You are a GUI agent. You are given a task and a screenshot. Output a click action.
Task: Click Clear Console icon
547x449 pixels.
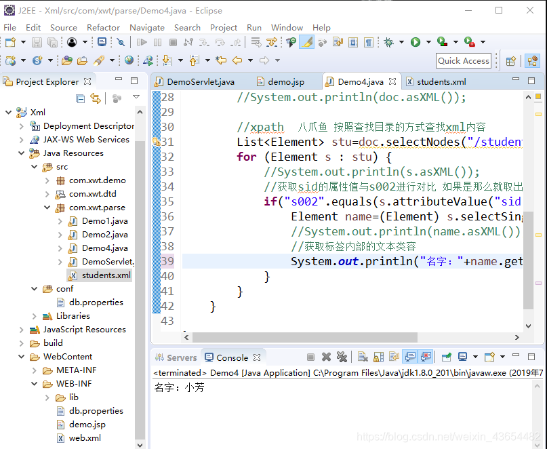[363, 357]
